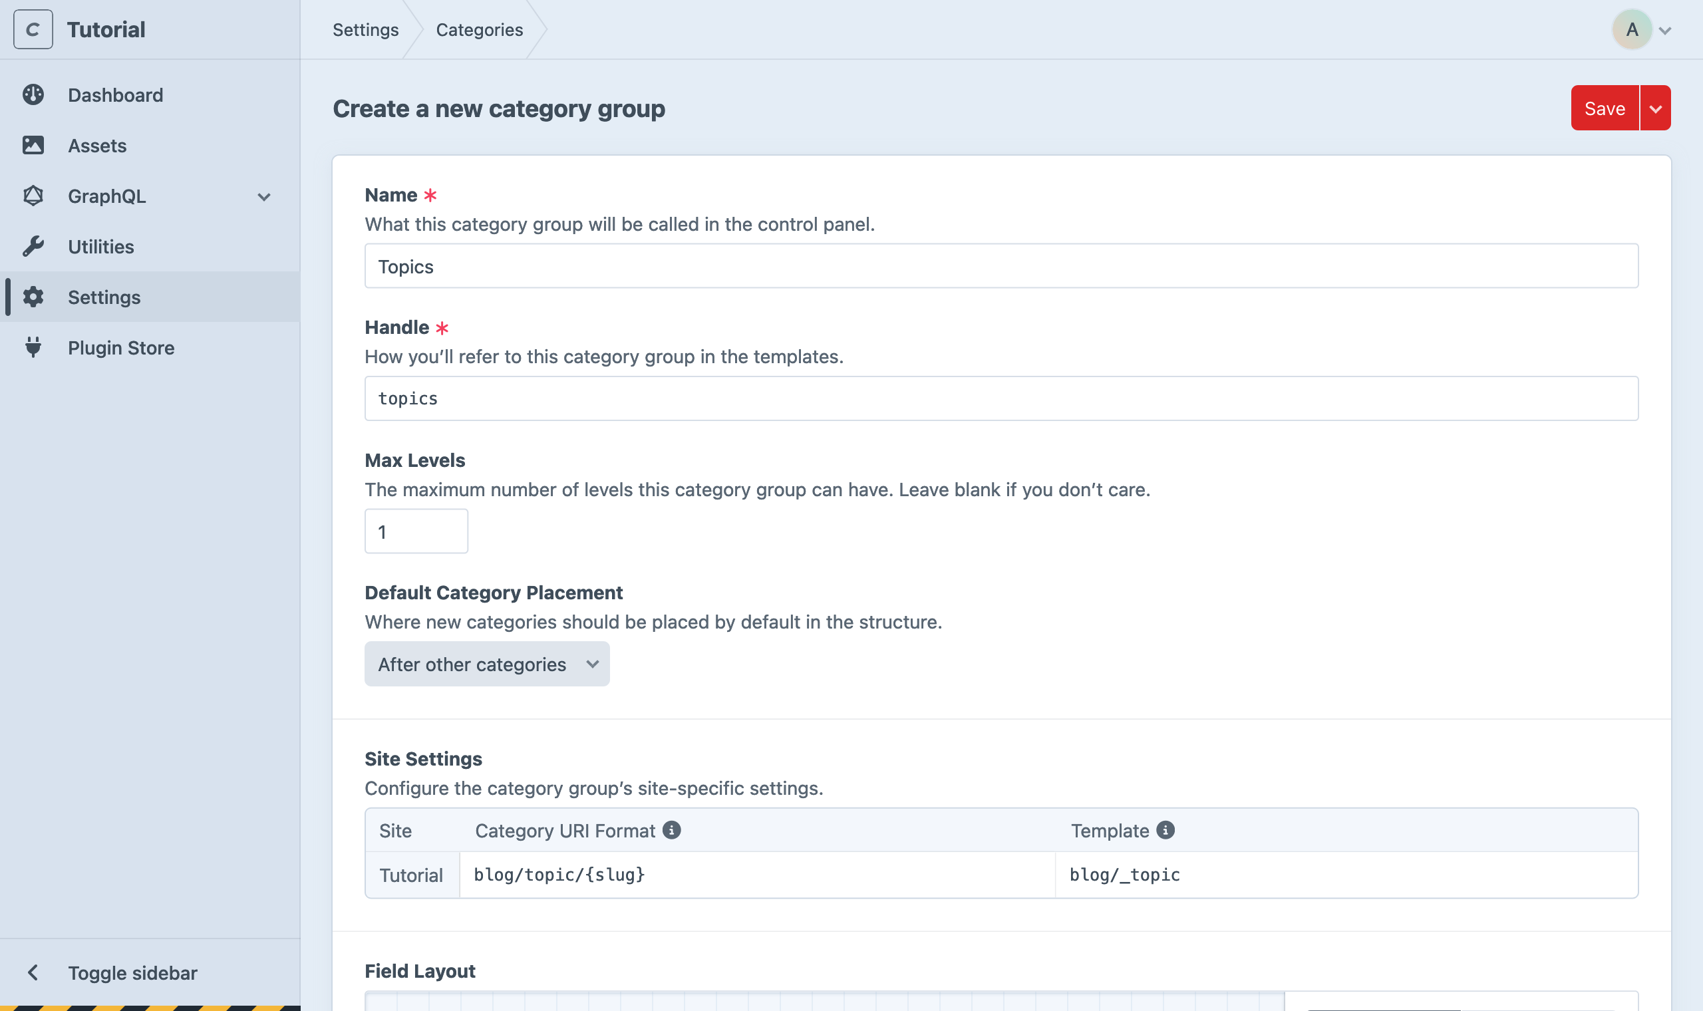The height and width of the screenshot is (1011, 1703).
Task: Click the GraphQL hexagon icon
Action: tap(33, 196)
